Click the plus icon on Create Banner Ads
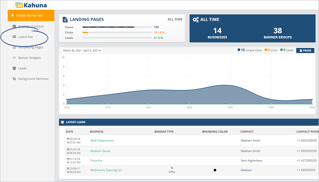This screenshot has width=319, height=182. coord(13,15)
